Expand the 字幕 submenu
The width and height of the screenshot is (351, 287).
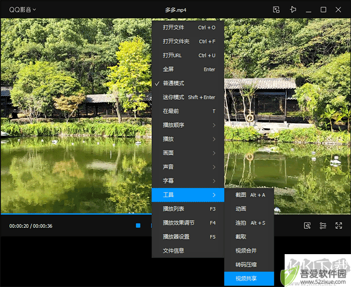(x=188, y=181)
